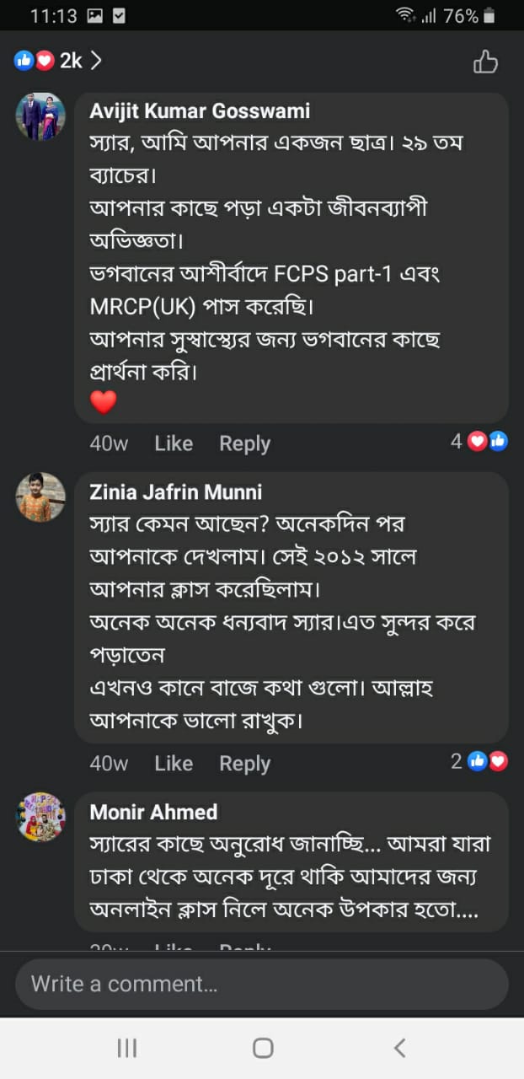Open Zinia Jafrin Munni's profile picture
The height and width of the screenshot is (1079, 524).
click(x=40, y=497)
